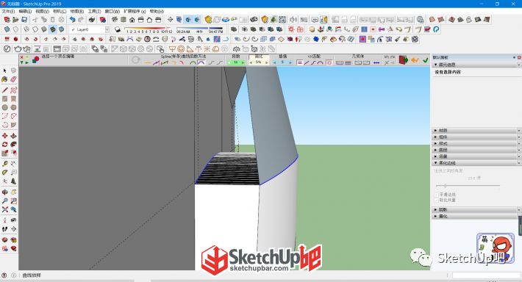Pick the pink Eraser tool
The height and width of the screenshot is (282, 522).
pos(13,79)
